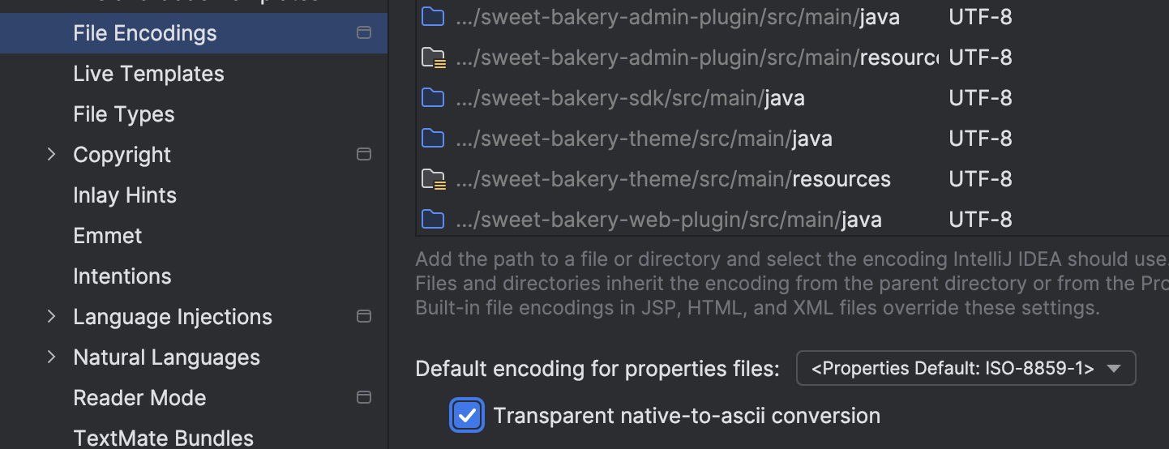Select Natural Languages label
Screen dimensions: 1169x449
click(166, 357)
